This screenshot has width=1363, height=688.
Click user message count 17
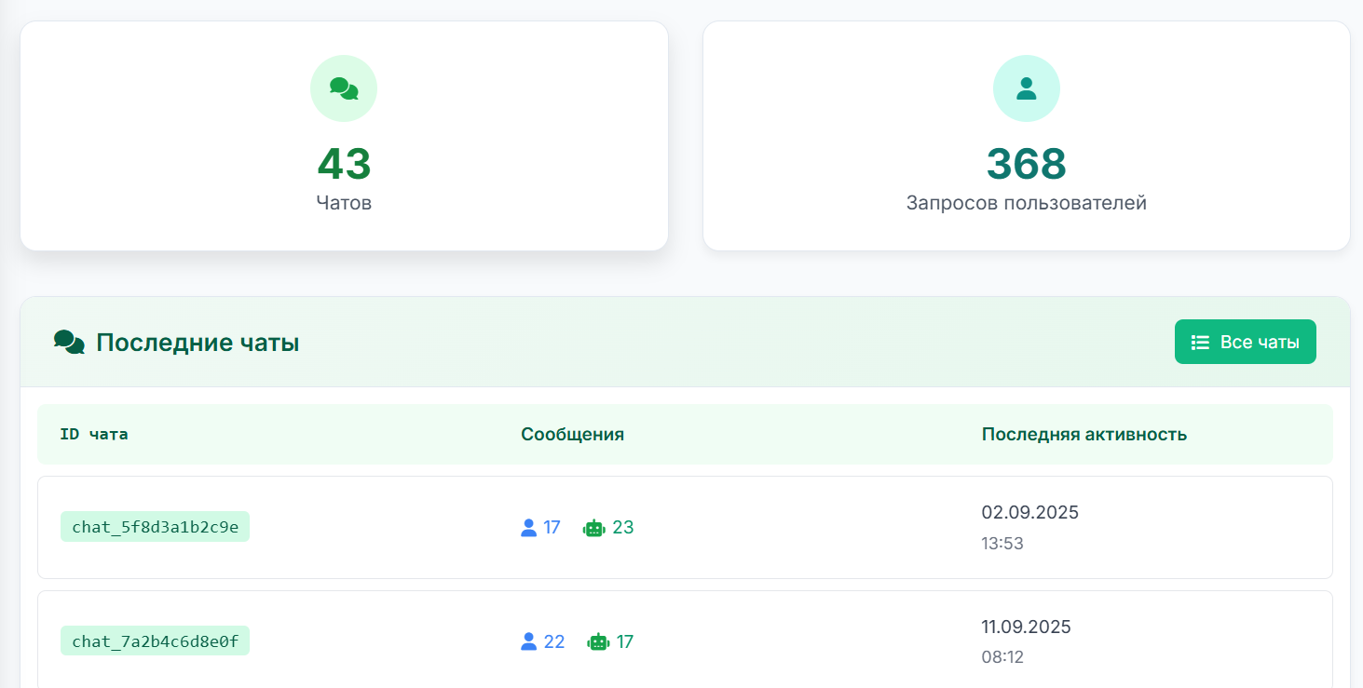(x=552, y=528)
